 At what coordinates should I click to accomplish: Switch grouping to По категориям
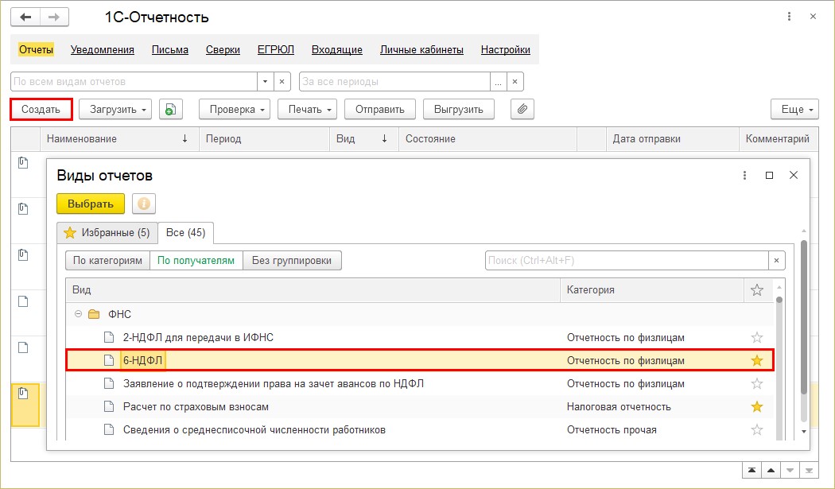click(107, 261)
